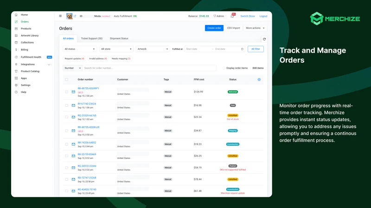371x208 pixels.
Task: Switch to the All orders tab
Action: 68,38
